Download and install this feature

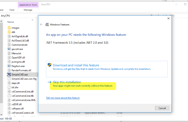pos(76,65)
